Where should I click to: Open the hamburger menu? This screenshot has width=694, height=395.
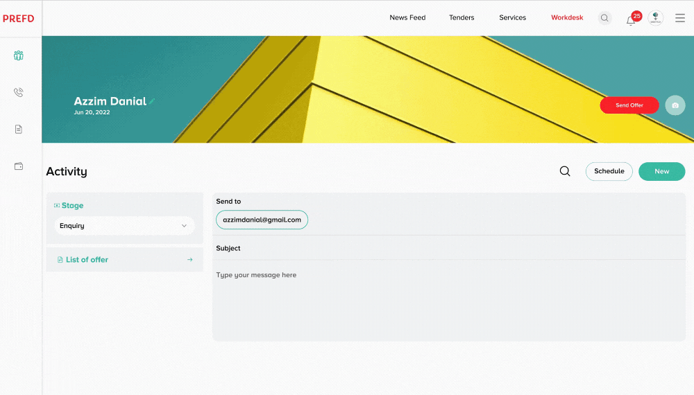680,18
